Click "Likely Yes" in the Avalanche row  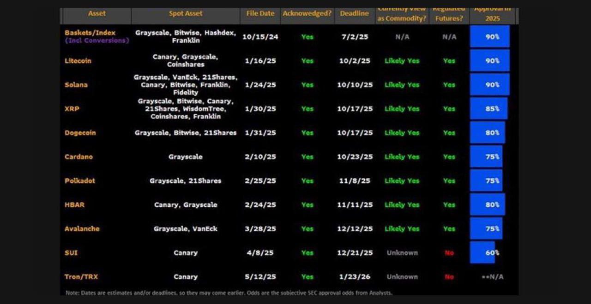tap(402, 228)
